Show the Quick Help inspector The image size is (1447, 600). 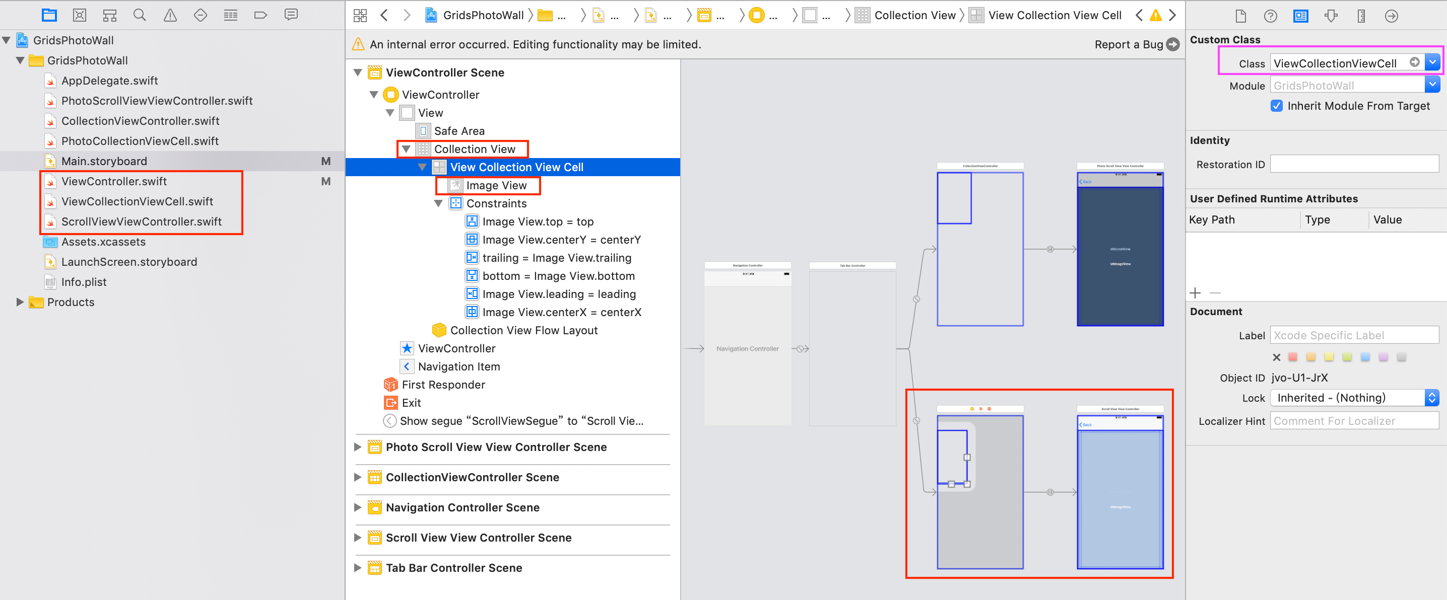(x=1270, y=16)
